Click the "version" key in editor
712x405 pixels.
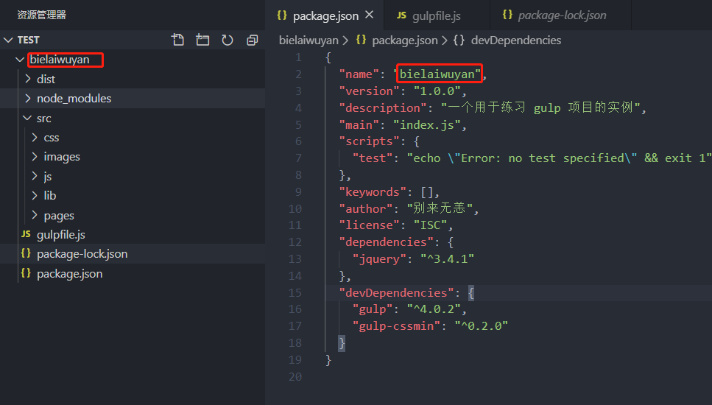click(x=369, y=91)
